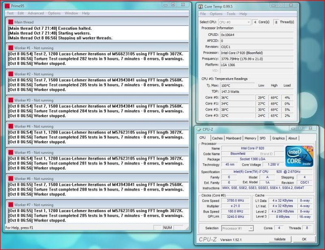This screenshot has height=250, width=325.
Task: Click the Worker #6 red worker icon
Action: click(x=11, y=178)
